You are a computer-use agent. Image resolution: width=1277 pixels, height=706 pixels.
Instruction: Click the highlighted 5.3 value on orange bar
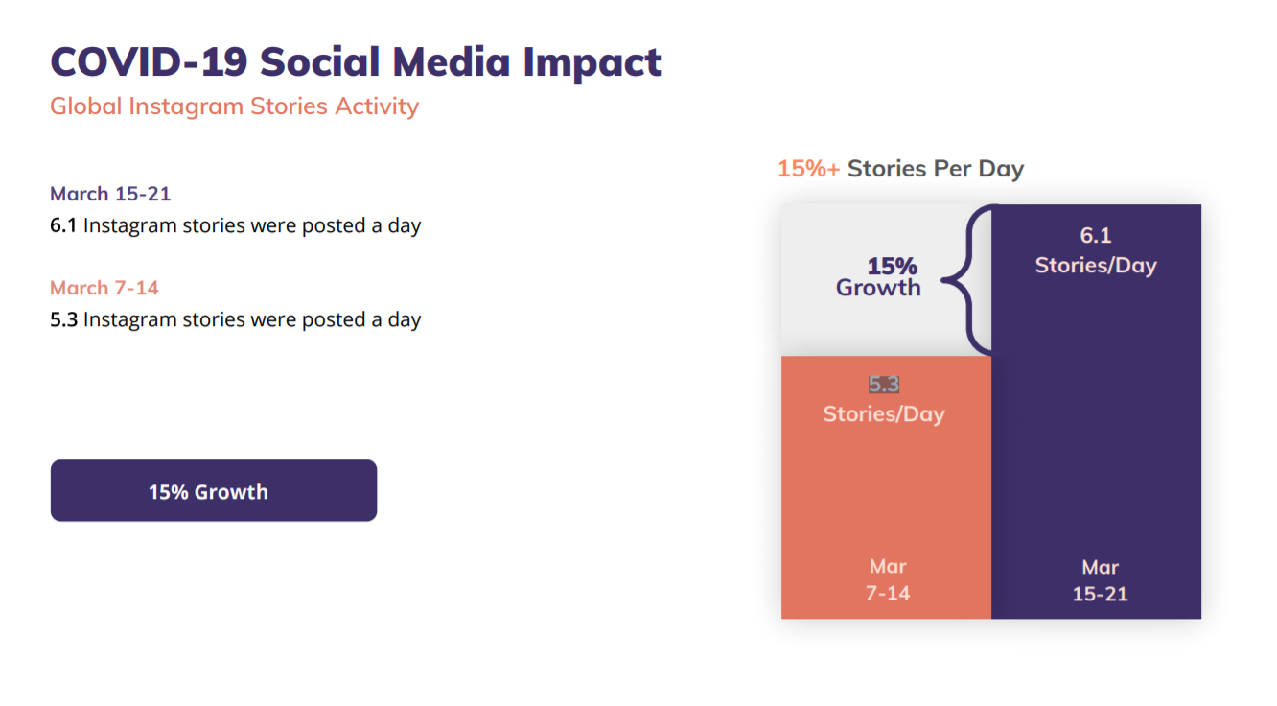[884, 385]
